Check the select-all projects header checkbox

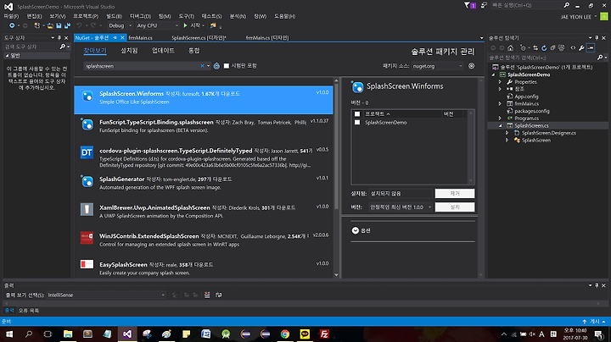[x=357, y=114]
